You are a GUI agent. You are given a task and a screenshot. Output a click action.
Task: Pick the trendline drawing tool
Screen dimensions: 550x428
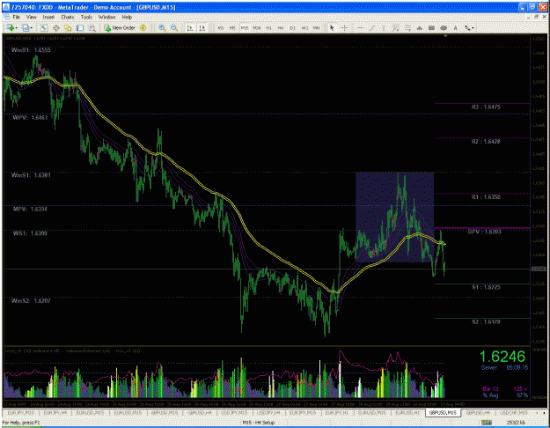(x=372, y=27)
